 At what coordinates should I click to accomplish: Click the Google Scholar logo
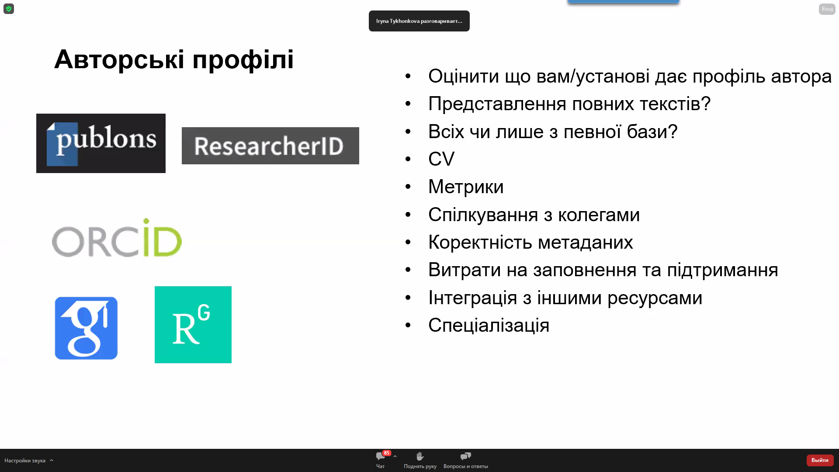86,328
